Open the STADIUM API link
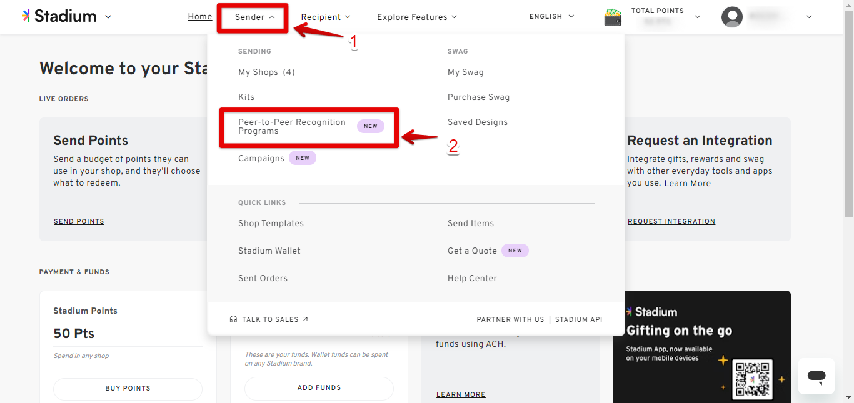 click(578, 319)
